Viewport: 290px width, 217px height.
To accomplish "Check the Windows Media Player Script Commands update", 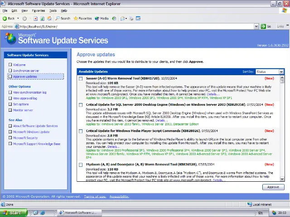I will click(81, 131).
